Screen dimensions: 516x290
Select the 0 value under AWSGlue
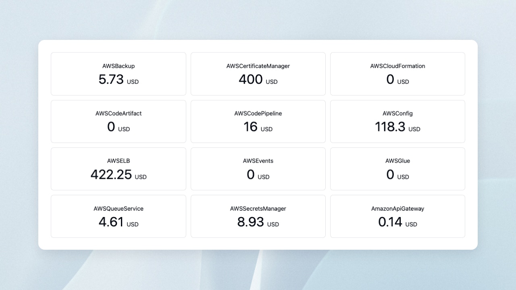coord(390,174)
